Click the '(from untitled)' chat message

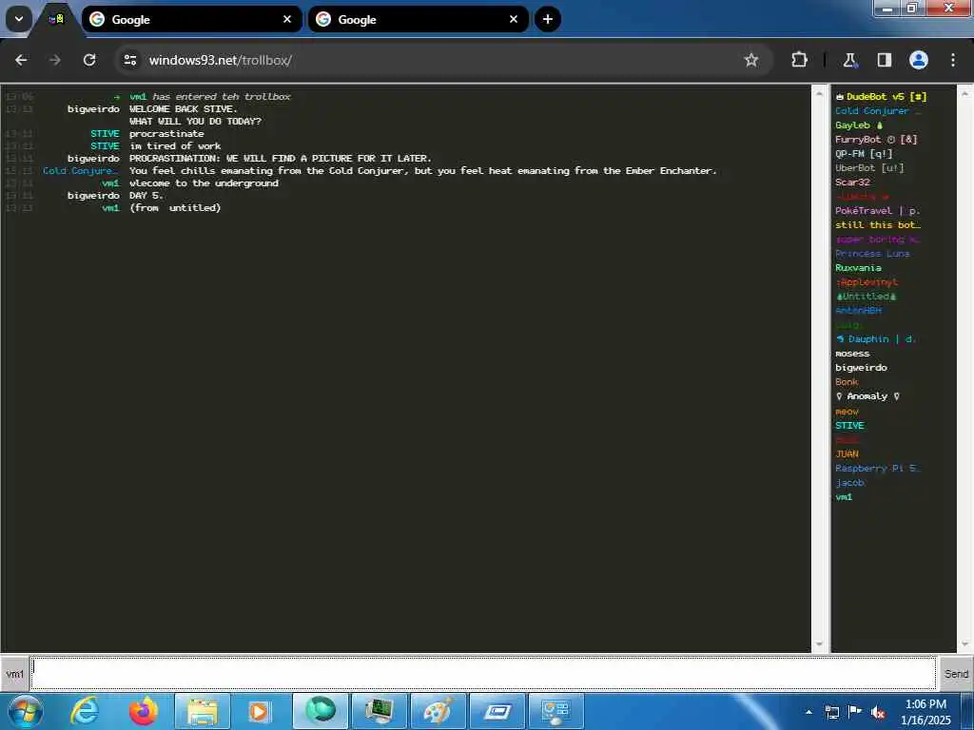click(x=175, y=208)
